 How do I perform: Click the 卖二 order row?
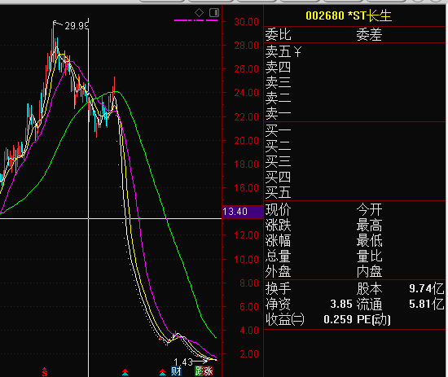354,99
